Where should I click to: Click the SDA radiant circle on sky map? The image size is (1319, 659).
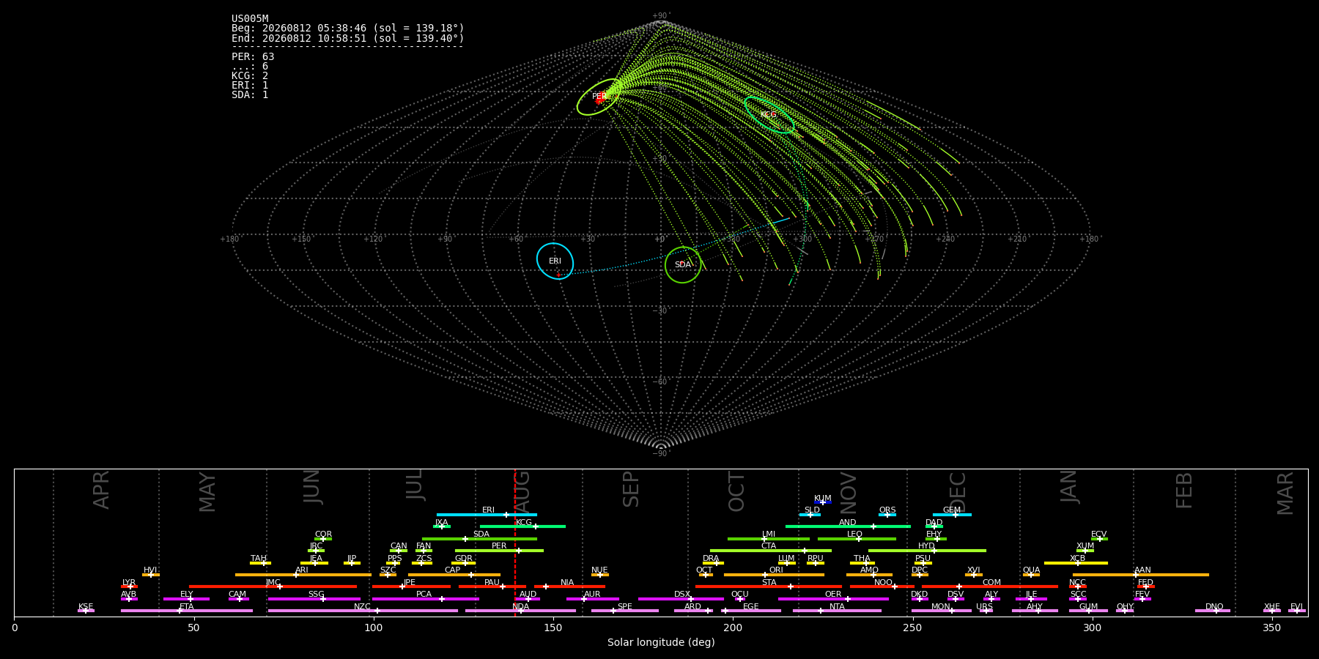(683, 264)
